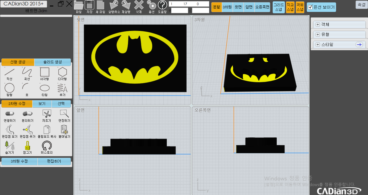The image size is (368, 195).
Task: Open the 선형 생성 tab
Action: (18, 62)
